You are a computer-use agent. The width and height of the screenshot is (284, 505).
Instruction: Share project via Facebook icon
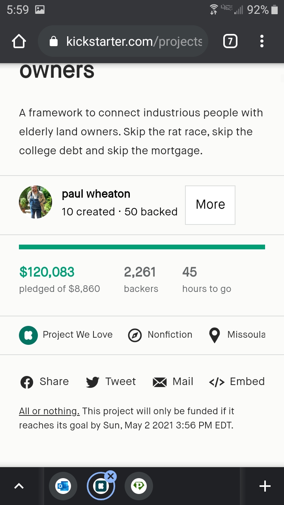pyautogui.click(x=27, y=382)
